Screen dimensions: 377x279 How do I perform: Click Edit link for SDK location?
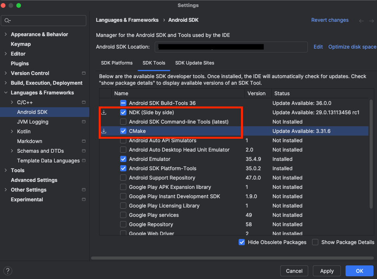318,47
